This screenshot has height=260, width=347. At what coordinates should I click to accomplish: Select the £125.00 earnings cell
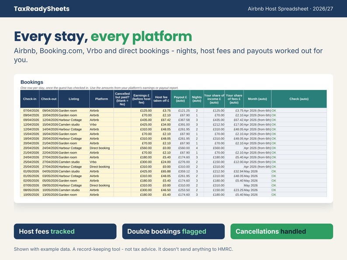pyautogui.click(x=142, y=110)
